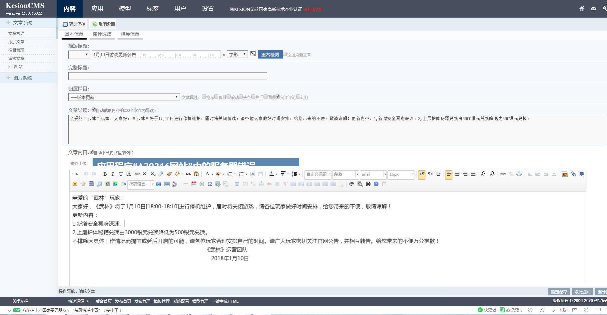
Task: Open the 用户 top menu
Action: coord(180,9)
